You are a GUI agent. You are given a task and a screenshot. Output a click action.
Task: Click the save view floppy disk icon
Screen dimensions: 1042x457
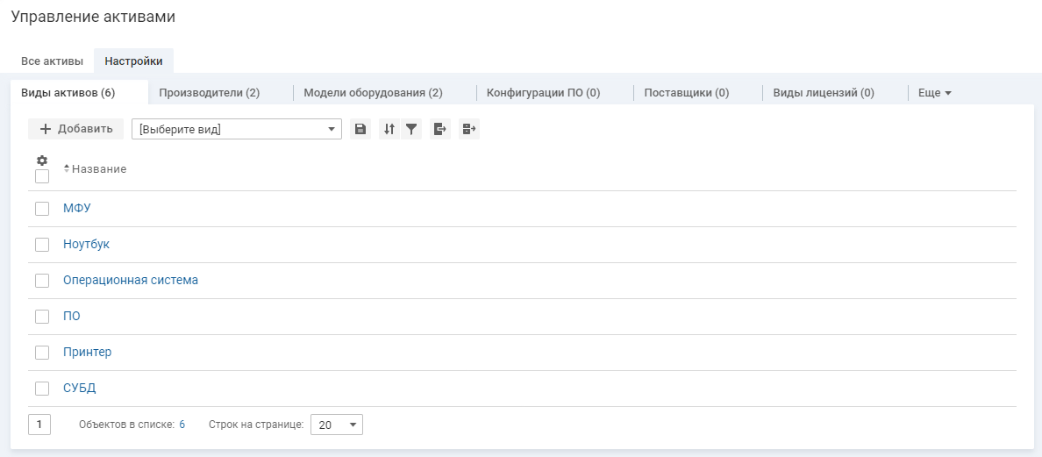(360, 129)
